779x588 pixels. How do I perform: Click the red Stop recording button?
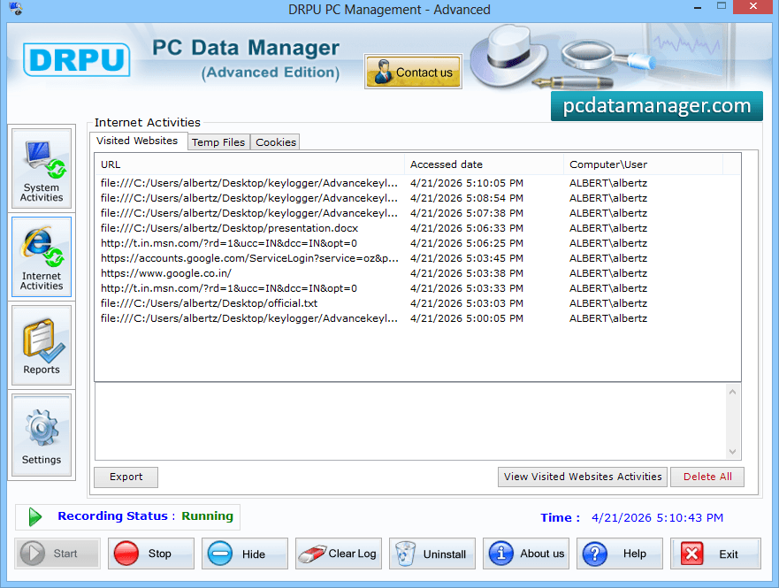tap(151, 554)
